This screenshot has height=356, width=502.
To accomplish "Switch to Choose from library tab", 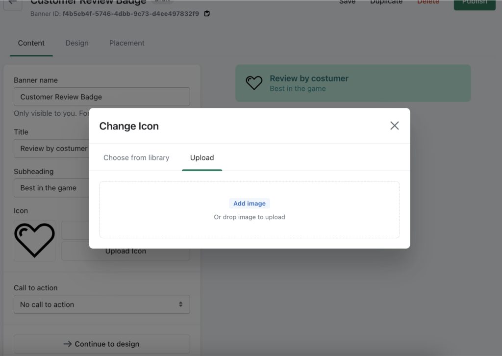I will click(x=136, y=158).
